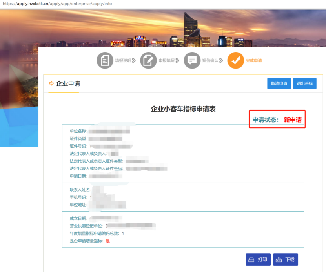Click the download tray icon in 下载 button

[279, 260]
